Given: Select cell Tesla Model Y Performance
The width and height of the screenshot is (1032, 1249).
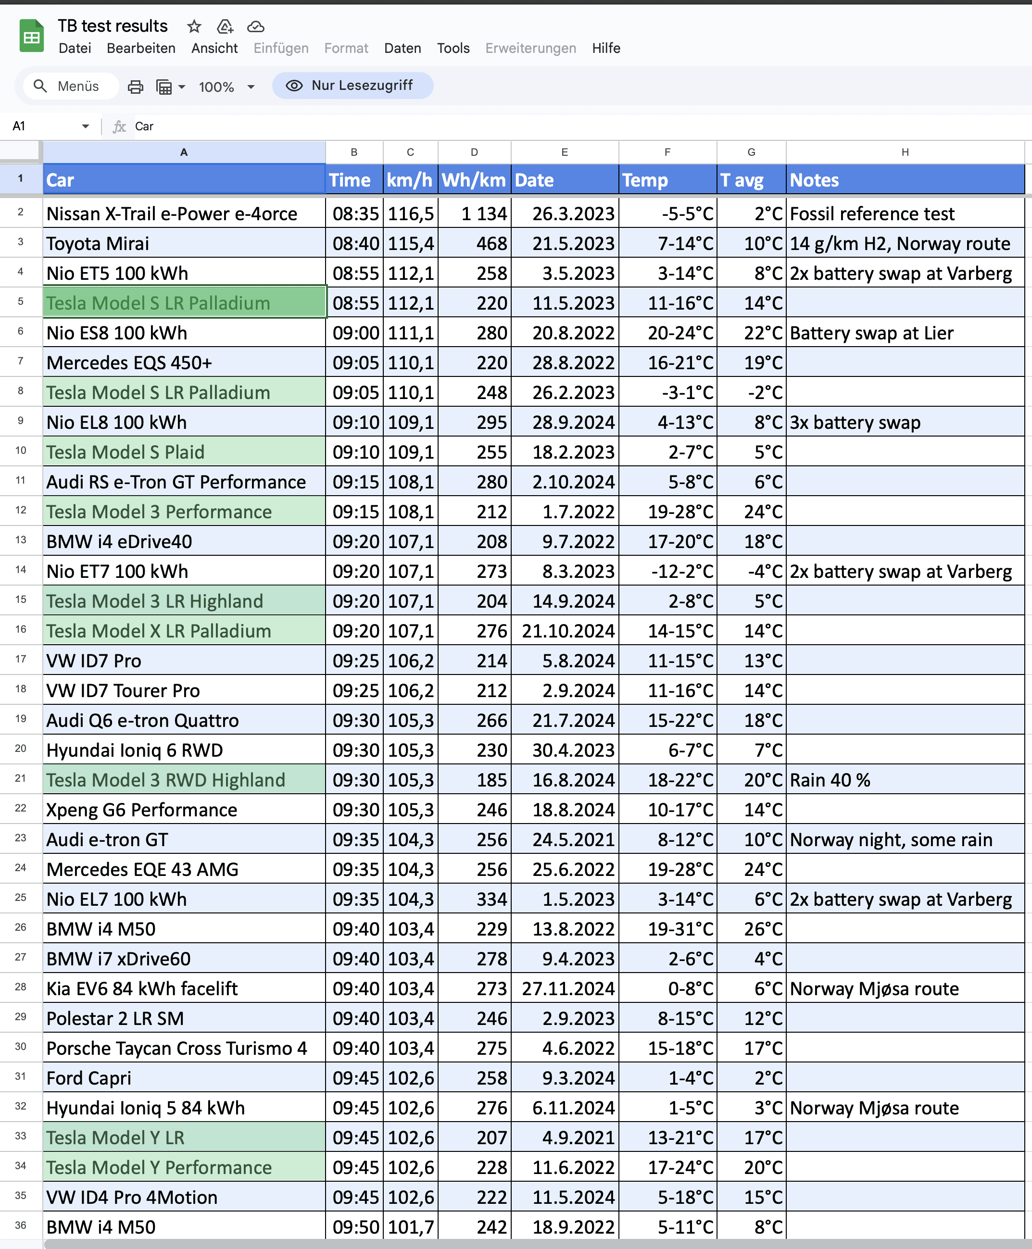Looking at the screenshot, I should pyautogui.click(x=184, y=1167).
